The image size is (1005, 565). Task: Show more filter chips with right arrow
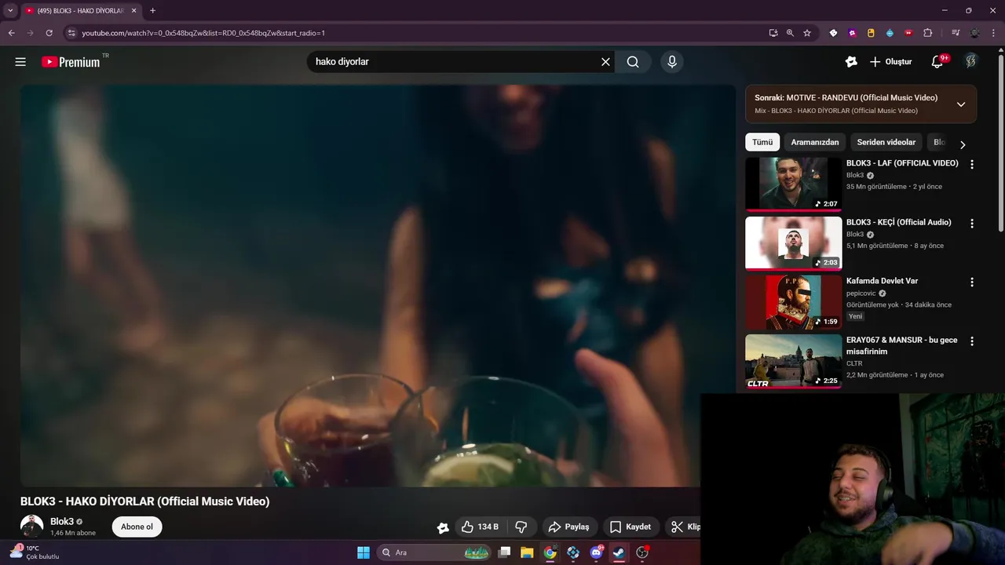point(963,144)
